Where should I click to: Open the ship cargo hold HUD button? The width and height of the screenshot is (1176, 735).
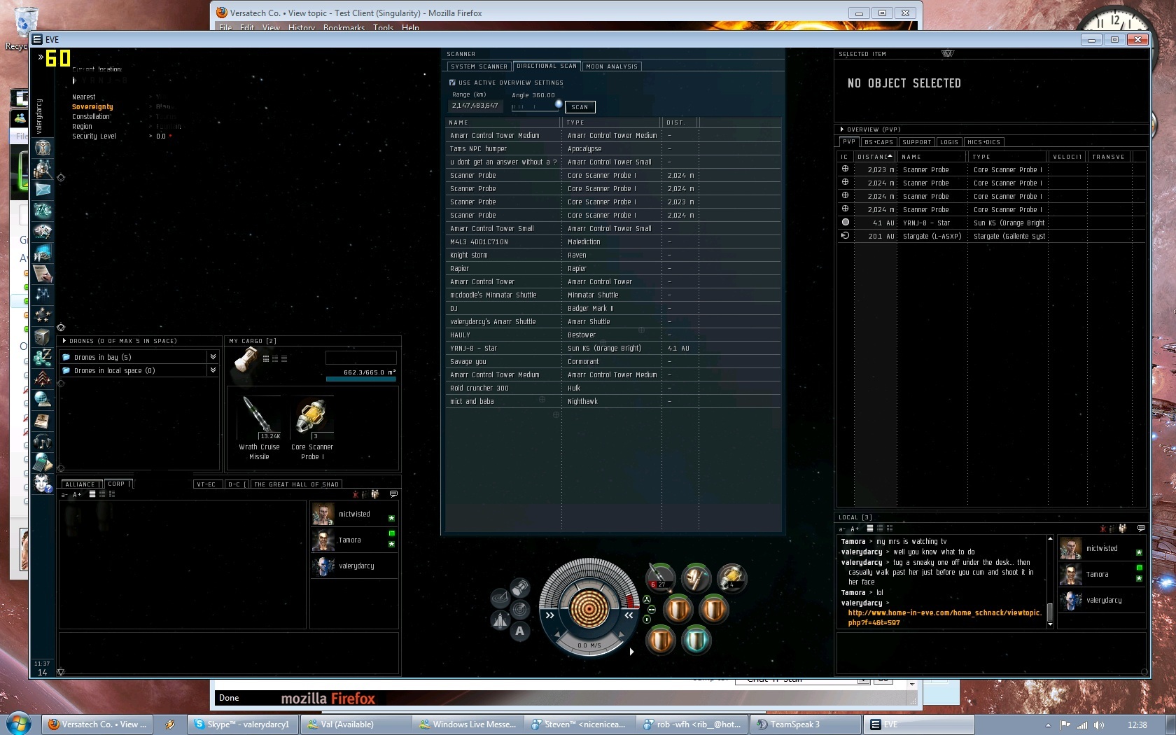(x=520, y=588)
